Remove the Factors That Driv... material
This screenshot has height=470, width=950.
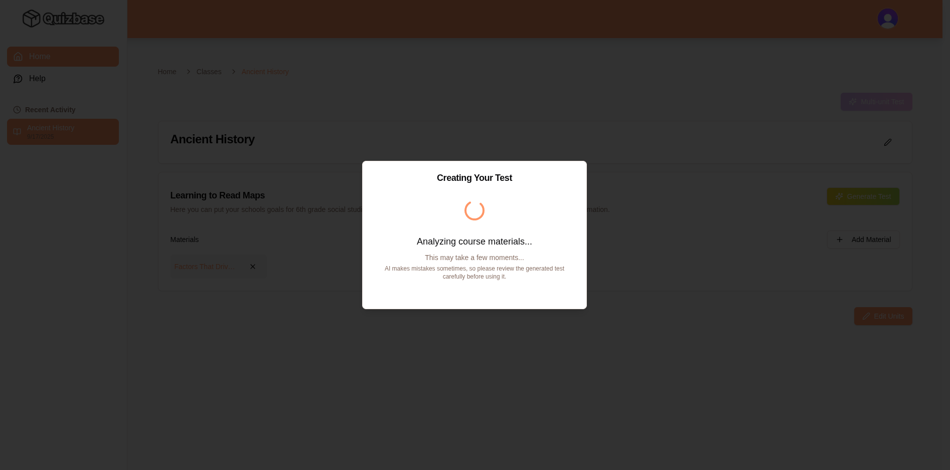(253, 267)
